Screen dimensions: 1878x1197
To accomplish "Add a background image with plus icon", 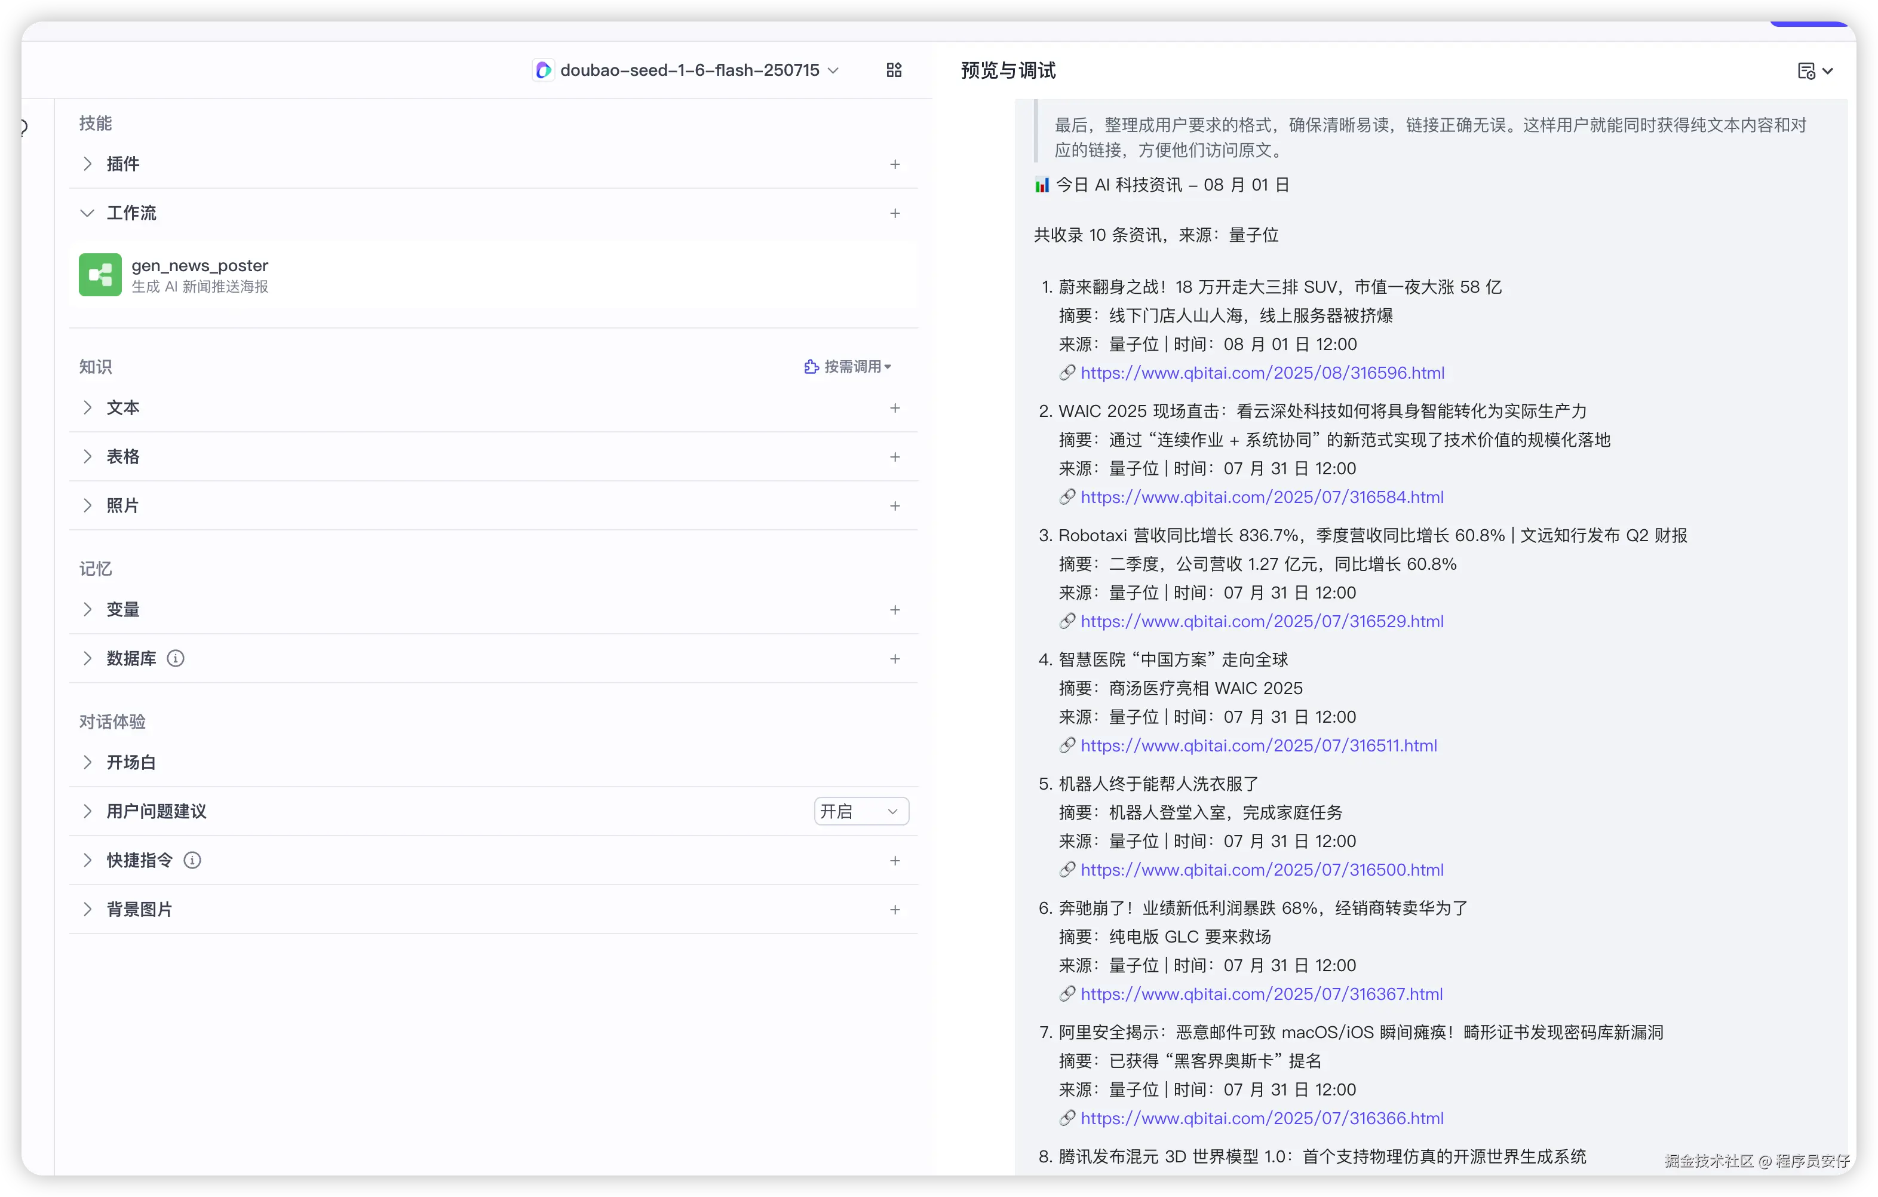I will pos(895,909).
